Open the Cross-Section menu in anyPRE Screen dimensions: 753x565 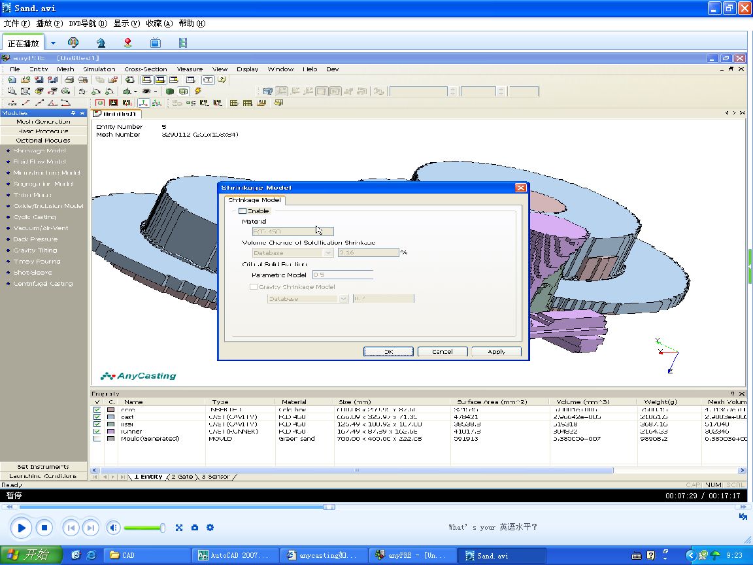point(146,69)
